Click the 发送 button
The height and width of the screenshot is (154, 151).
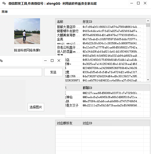pyautogui.click(x=53, y=72)
